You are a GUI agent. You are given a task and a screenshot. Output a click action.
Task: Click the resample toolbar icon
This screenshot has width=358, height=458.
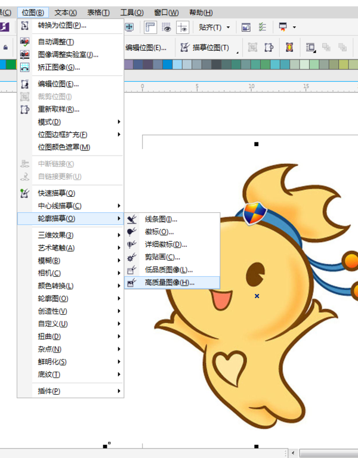[269, 47]
